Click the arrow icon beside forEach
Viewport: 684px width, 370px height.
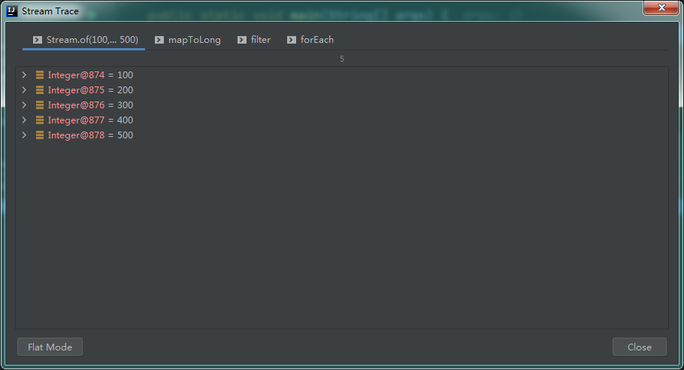coord(292,40)
